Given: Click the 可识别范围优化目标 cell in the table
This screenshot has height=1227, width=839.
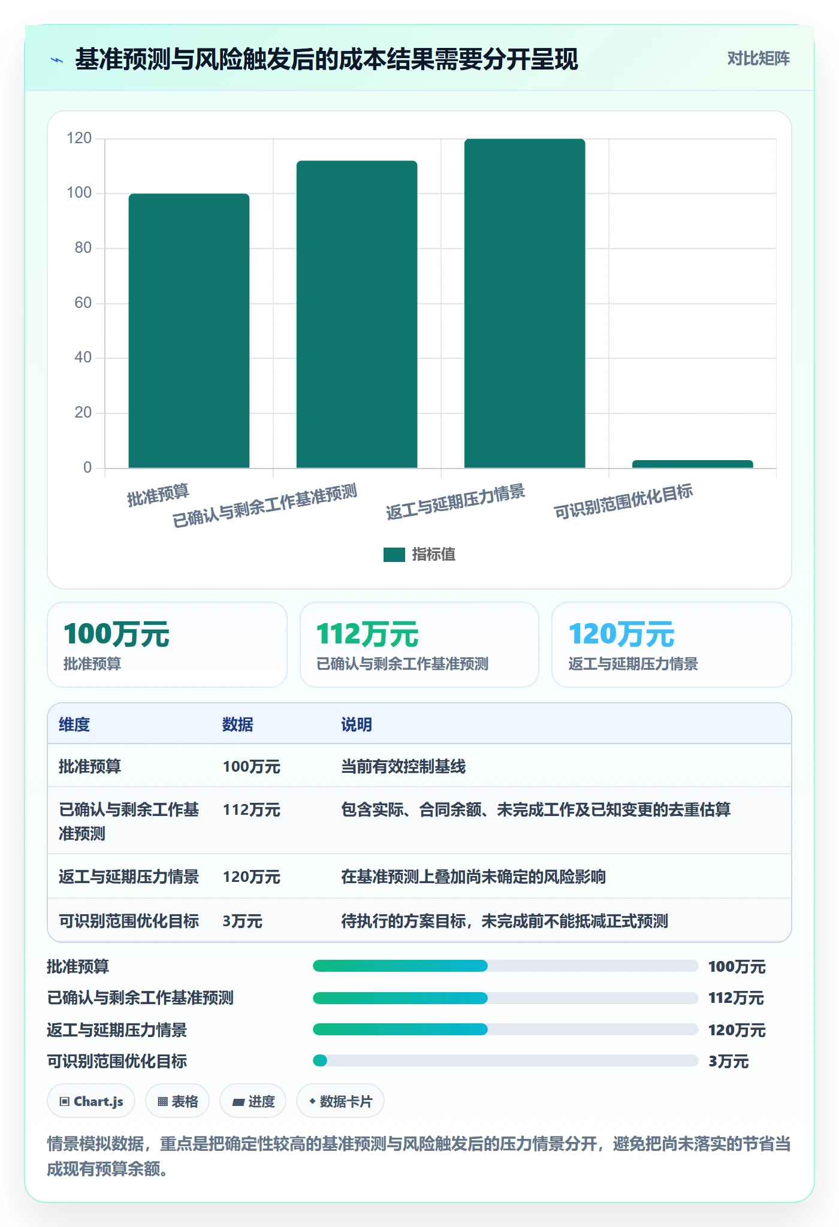Looking at the screenshot, I should pyautogui.click(x=129, y=921).
